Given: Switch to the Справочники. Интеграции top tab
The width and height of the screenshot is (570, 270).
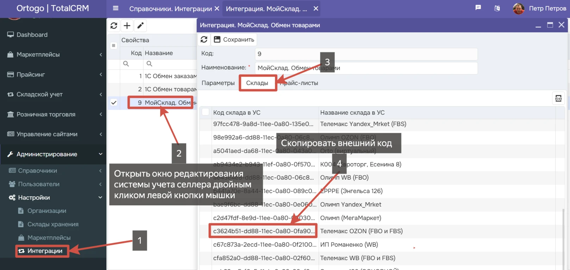Looking at the screenshot, I should click(x=170, y=9).
